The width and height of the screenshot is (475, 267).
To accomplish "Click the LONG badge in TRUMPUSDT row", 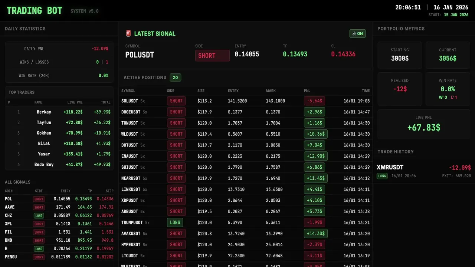I will 175,222.
